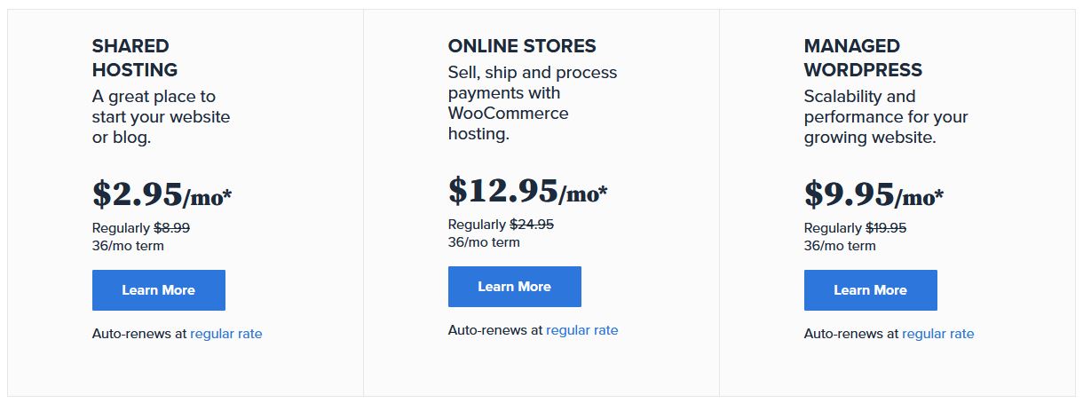Viewport: 1083px width, 403px height.
Task: Click Learn More under Managed WordPress
Action: click(870, 290)
